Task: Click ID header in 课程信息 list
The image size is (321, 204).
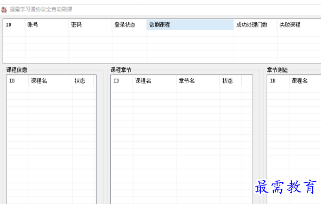Action: (18, 81)
